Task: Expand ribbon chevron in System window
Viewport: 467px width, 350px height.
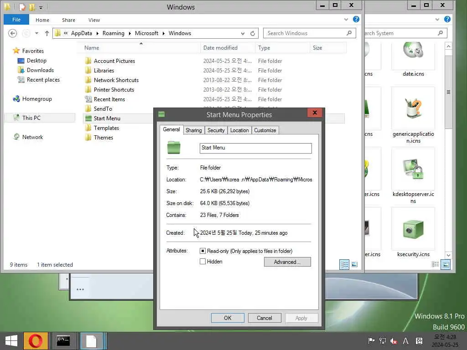Action: pos(437,20)
